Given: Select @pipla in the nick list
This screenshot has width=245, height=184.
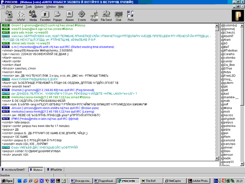Looking at the screenshot, I should (x=226, y=130).
